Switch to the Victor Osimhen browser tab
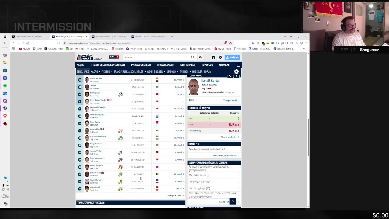The height and width of the screenshot is (219, 389). point(110,36)
